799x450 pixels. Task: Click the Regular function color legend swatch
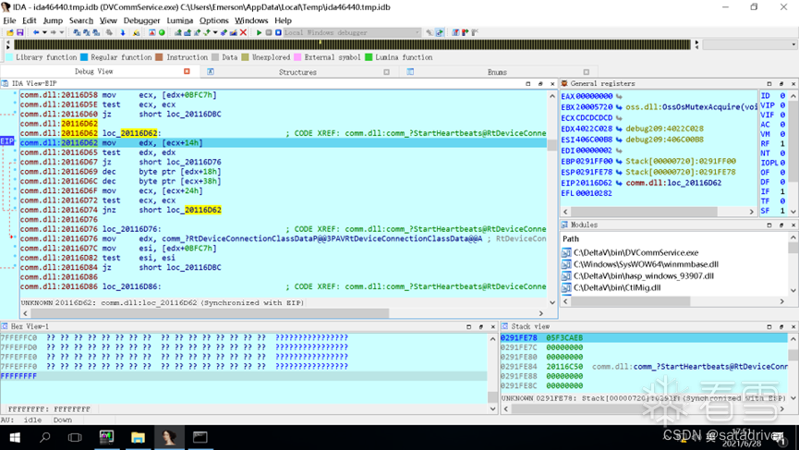point(86,57)
